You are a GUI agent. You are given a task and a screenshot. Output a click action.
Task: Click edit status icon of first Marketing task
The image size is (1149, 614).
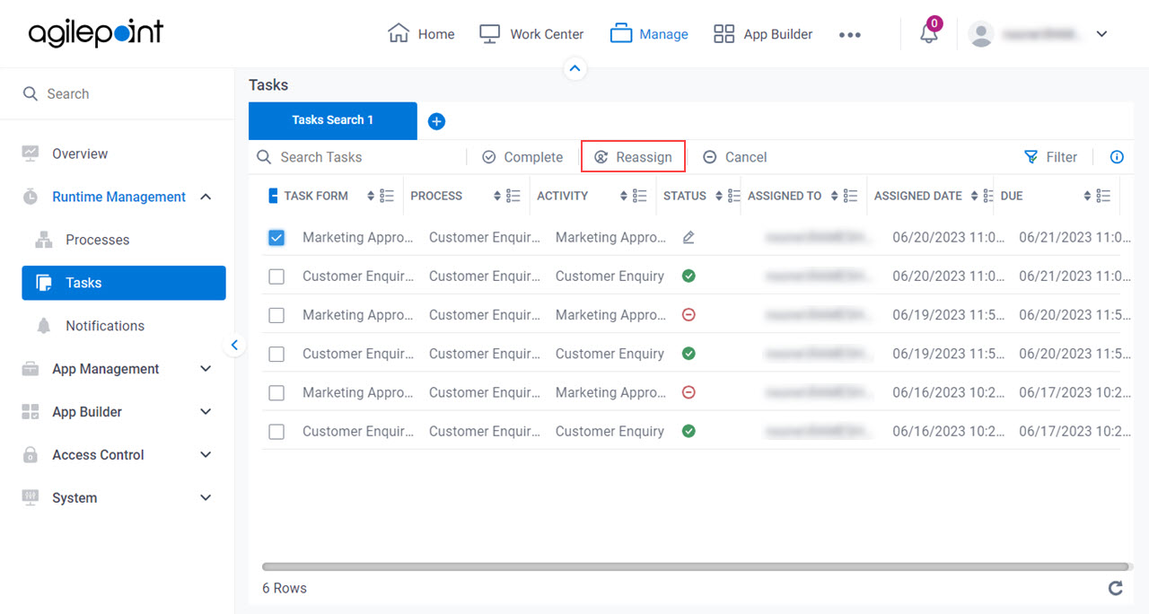[689, 238]
